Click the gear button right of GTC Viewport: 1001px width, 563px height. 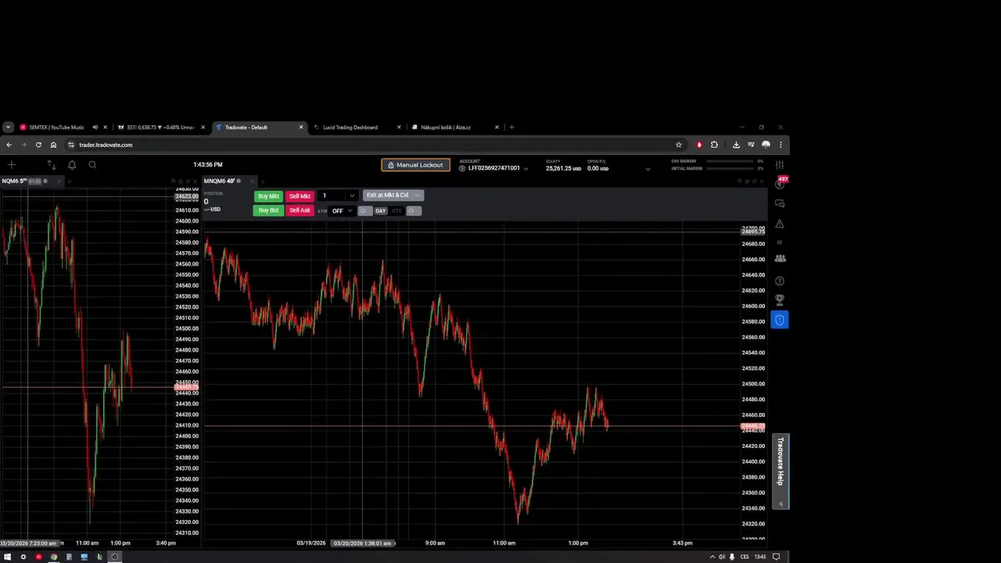[x=413, y=211]
